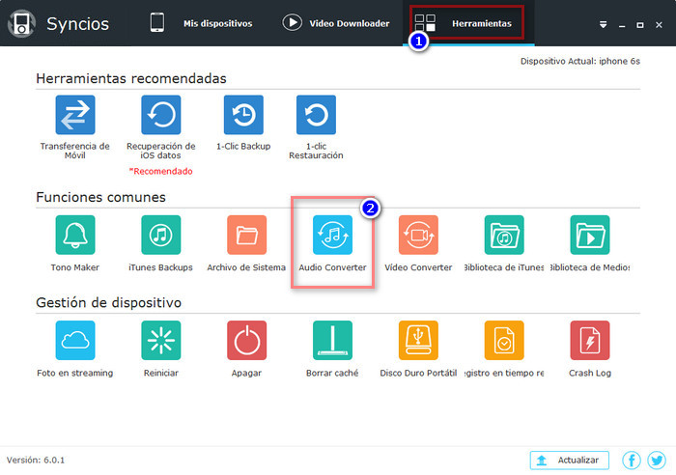This screenshot has height=475, width=676.
Task: Click Apagar power icon
Action: pos(246,340)
